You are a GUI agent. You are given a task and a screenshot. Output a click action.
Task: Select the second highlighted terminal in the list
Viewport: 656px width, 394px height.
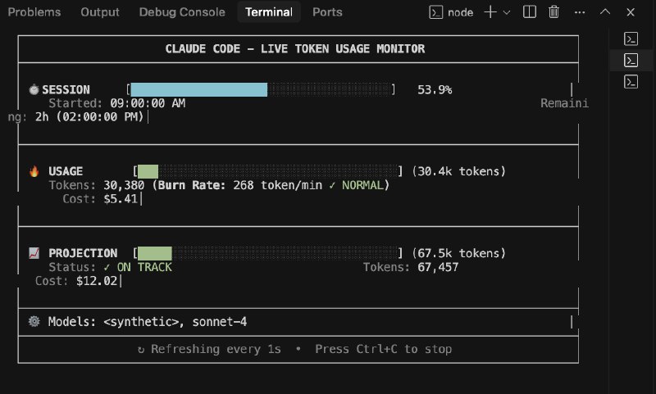(x=631, y=60)
